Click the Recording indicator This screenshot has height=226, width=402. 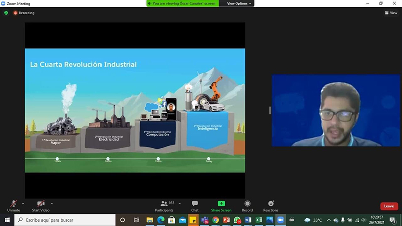[x=24, y=13]
